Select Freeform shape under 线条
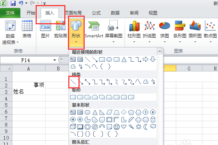 (146, 82)
